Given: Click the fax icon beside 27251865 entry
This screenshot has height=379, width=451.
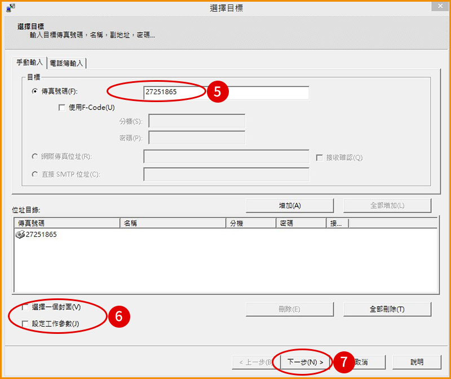Looking at the screenshot, I should point(20,233).
